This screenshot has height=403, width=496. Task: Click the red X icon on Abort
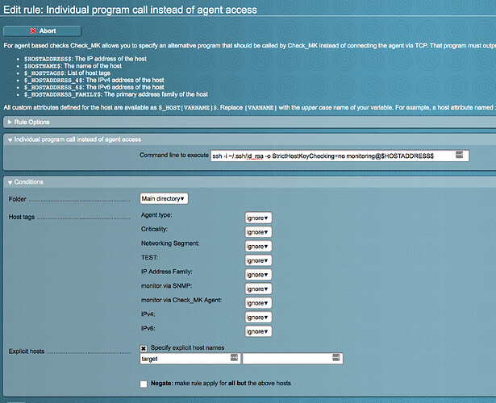click(x=33, y=31)
